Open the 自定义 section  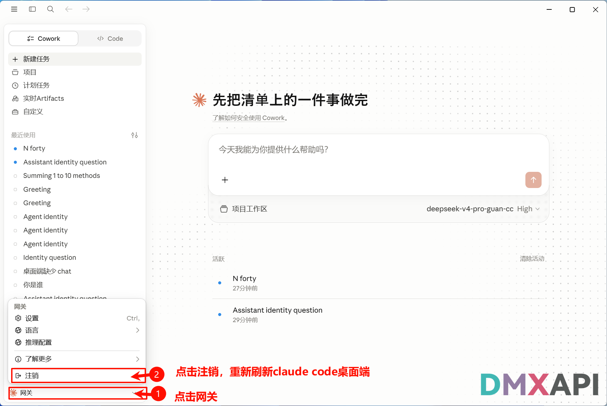[x=75, y=112]
